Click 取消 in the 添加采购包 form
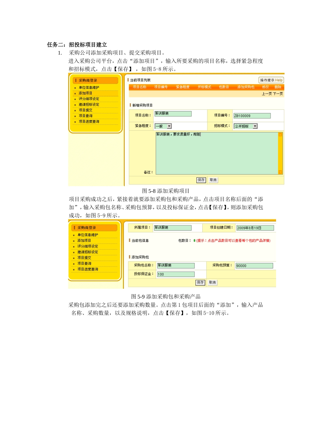 (212, 283)
